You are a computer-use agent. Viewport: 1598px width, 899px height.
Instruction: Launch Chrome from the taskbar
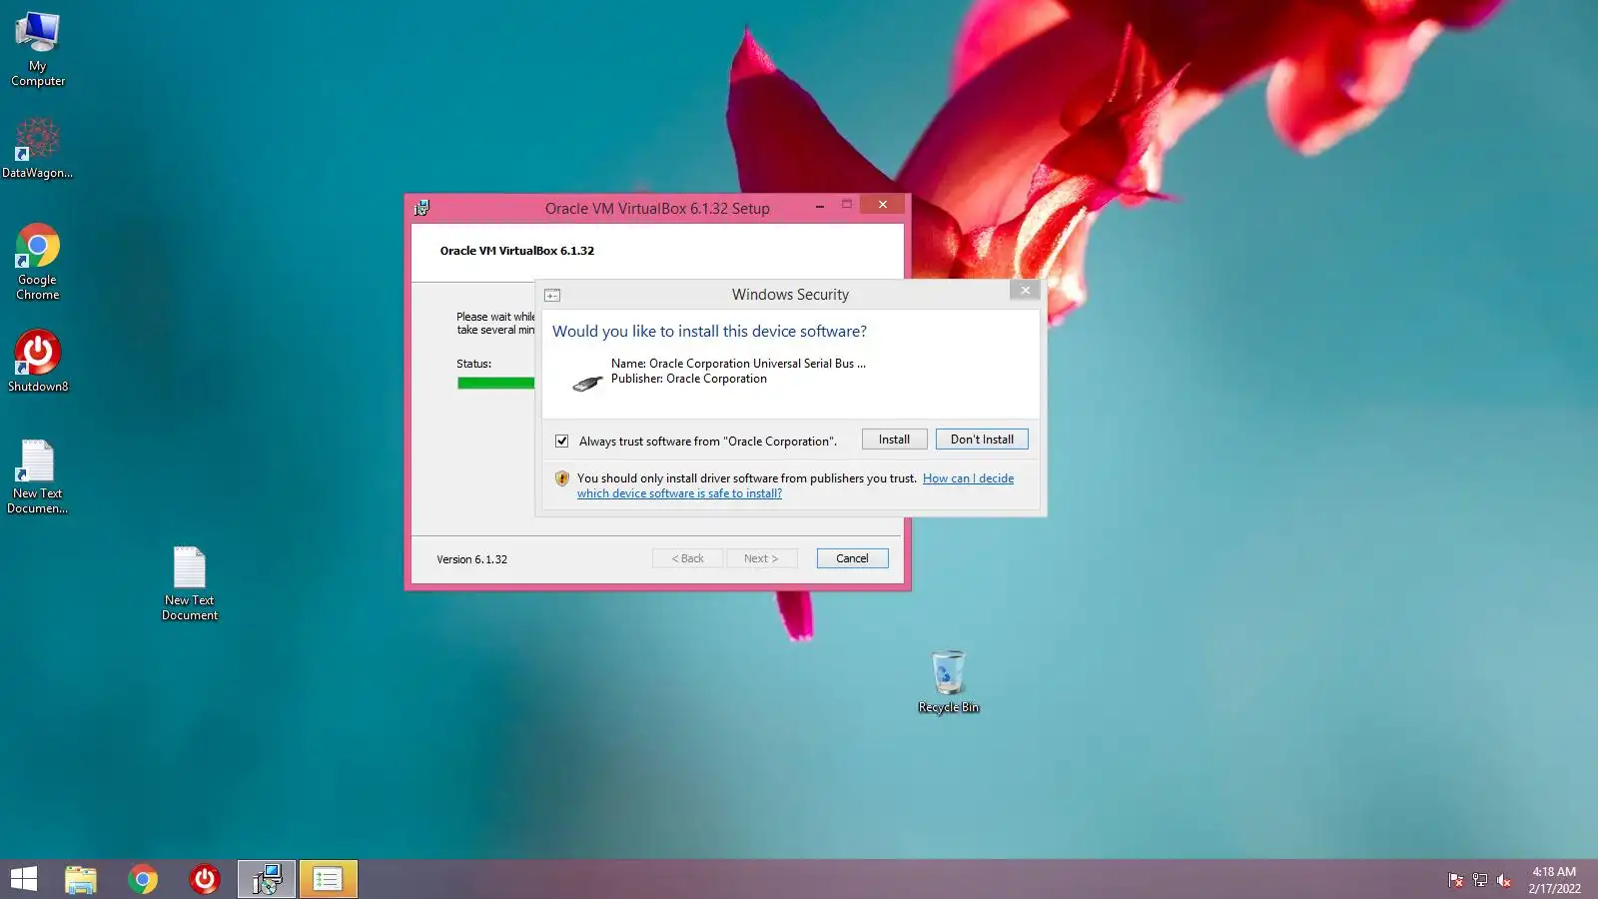[143, 879]
